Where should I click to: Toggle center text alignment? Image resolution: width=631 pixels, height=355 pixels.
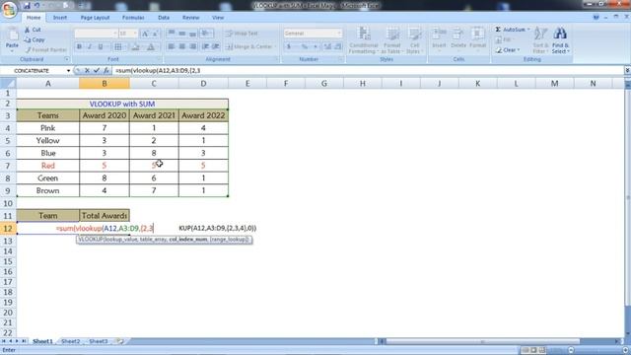click(181, 46)
